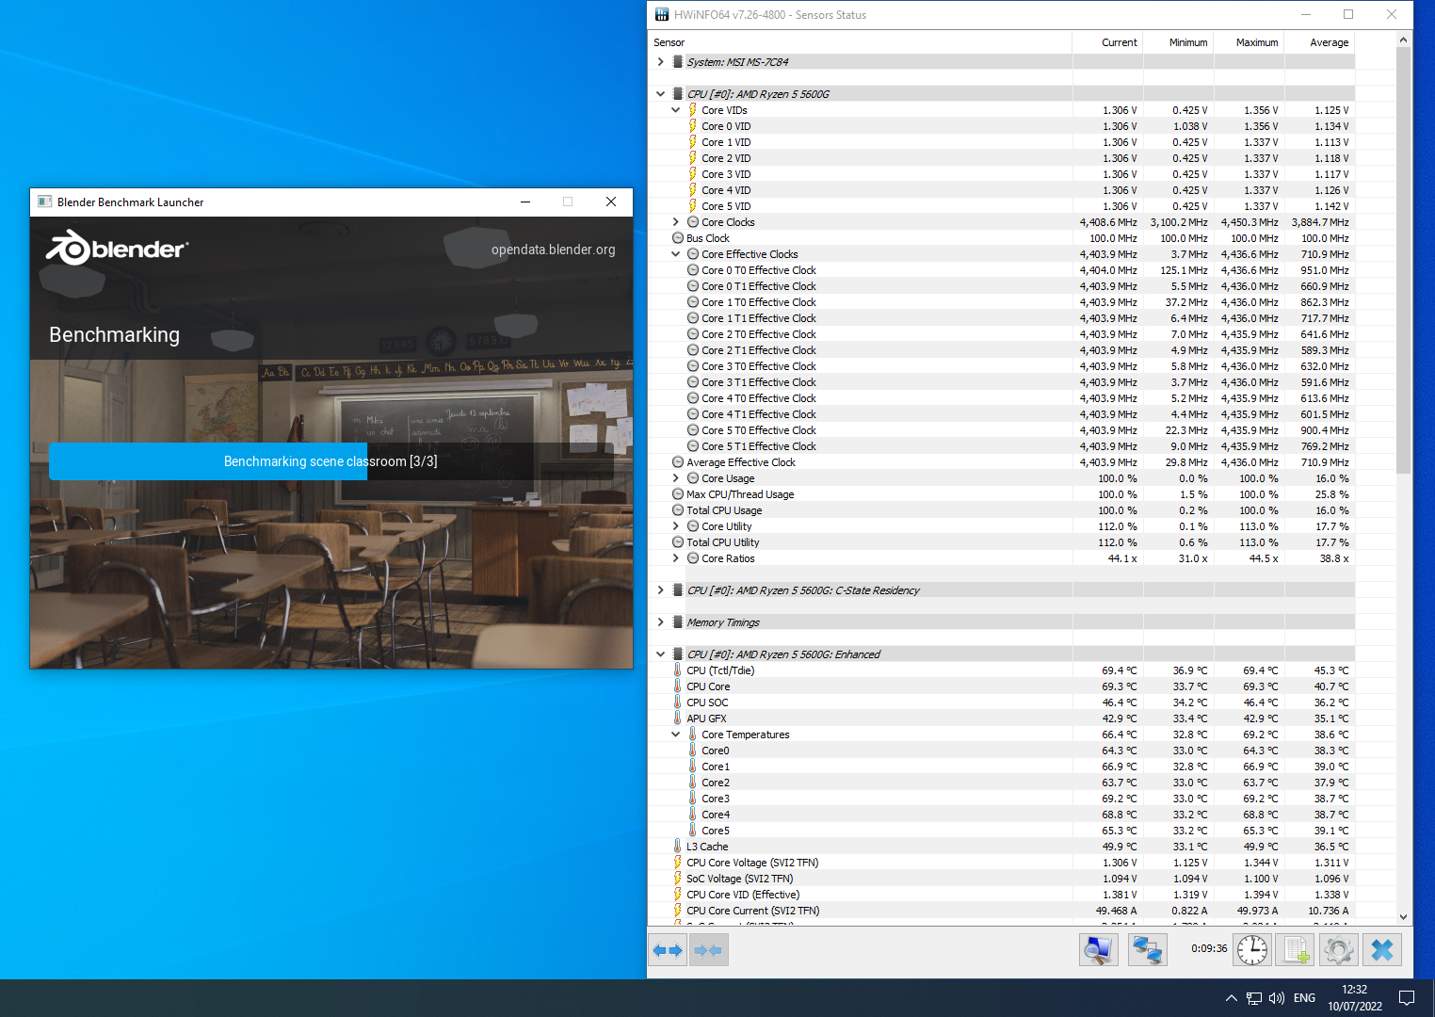The image size is (1435, 1017).
Task: Expand the Core Utility group
Action: [x=675, y=526]
